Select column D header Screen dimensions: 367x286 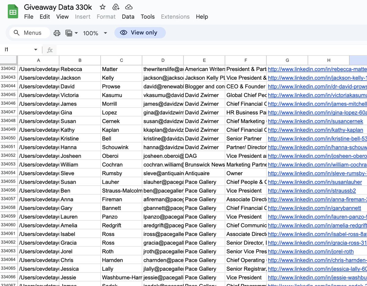click(x=163, y=60)
